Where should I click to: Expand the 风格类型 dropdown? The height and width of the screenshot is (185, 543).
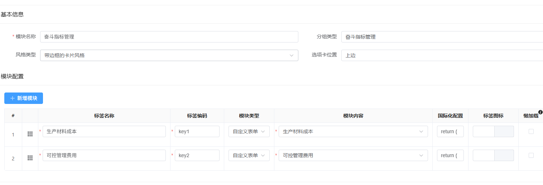click(x=169, y=55)
